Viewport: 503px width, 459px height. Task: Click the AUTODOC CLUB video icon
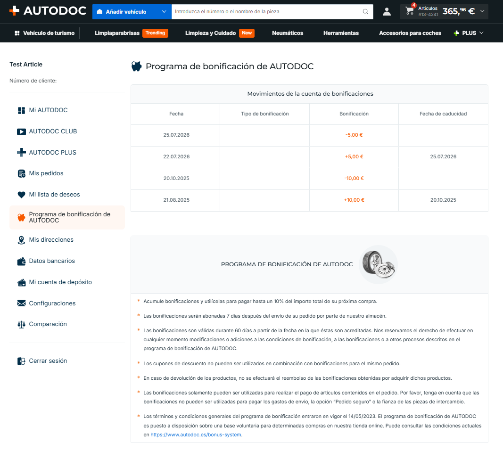coord(21,131)
